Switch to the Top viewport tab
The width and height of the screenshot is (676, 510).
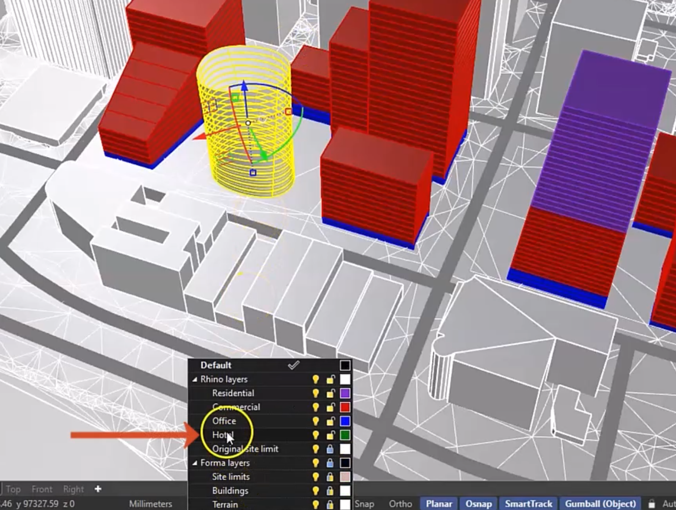coord(14,489)
